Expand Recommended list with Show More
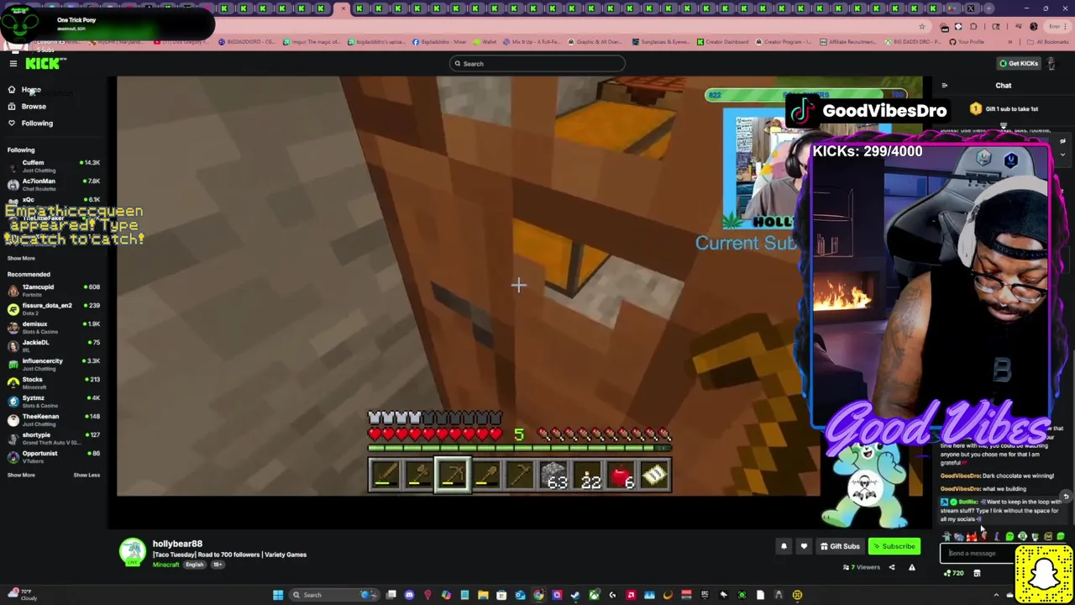1075x605 pixels. coord(21,475)
